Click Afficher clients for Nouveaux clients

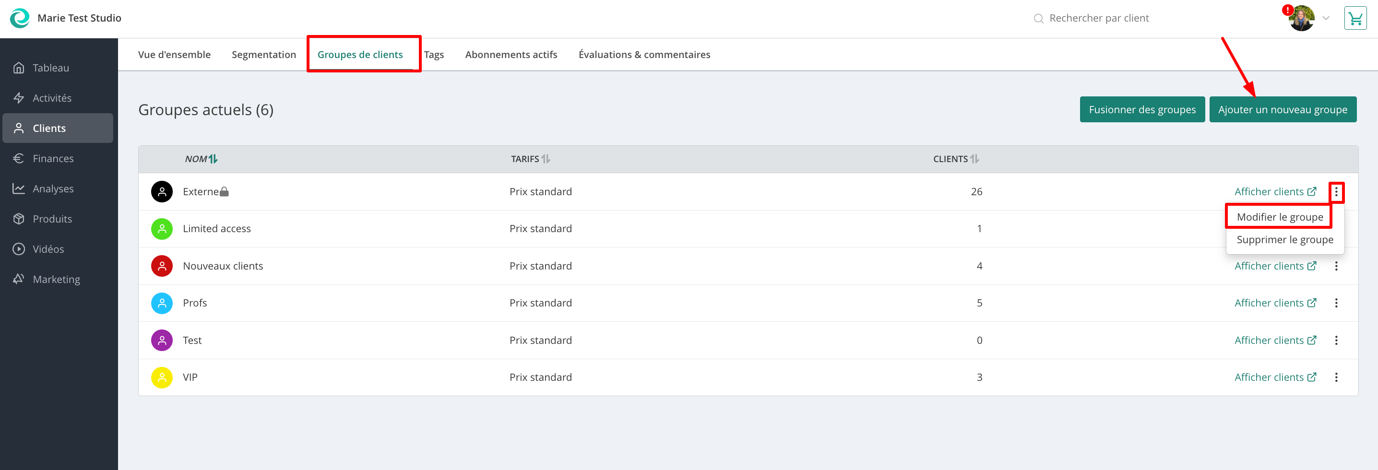pos(1275,266)
